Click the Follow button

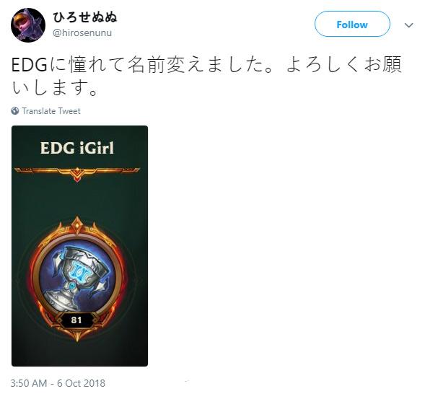pos(352,24)
